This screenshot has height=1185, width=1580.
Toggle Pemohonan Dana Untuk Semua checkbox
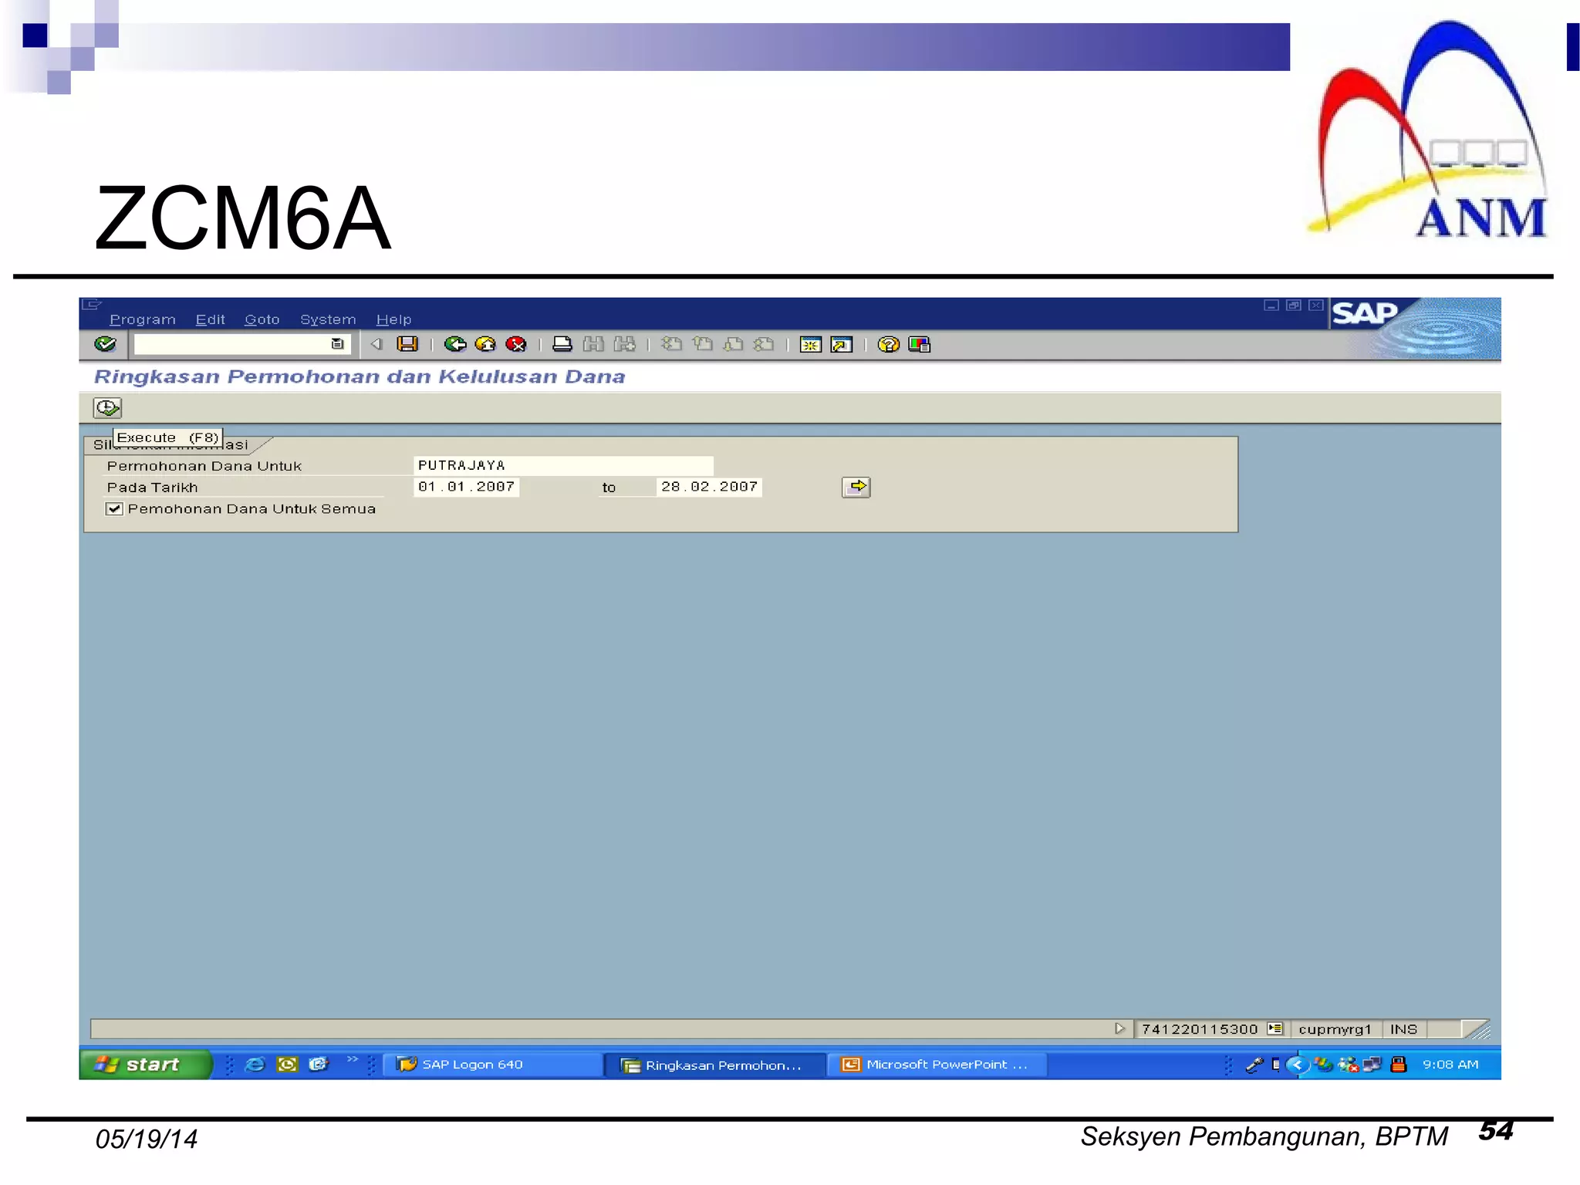tap(114, 508)
